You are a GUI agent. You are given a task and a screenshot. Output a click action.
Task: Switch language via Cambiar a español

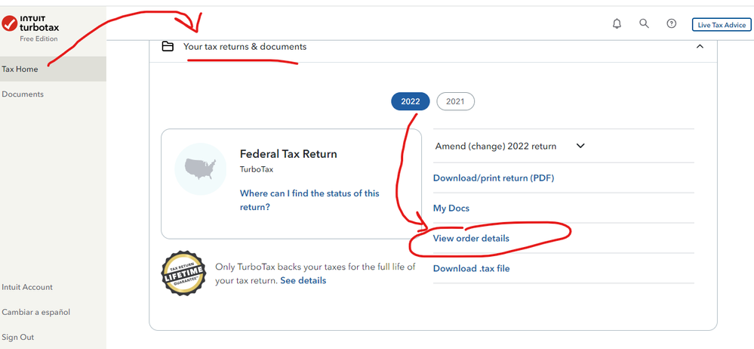[36, 312]
